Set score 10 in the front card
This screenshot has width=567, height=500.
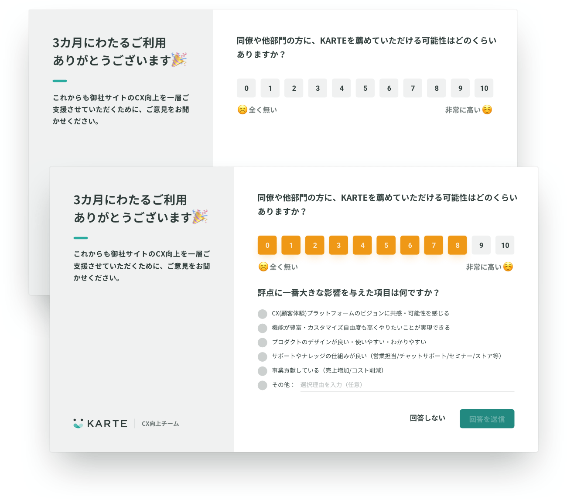click(505, 245)
